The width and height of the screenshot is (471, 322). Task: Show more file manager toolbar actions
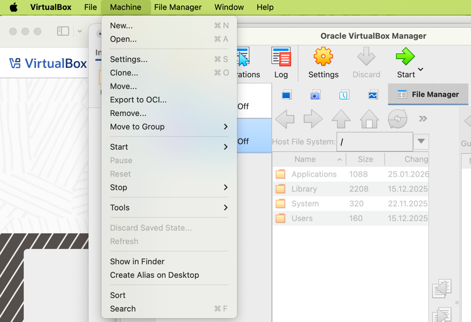[422, 119]
